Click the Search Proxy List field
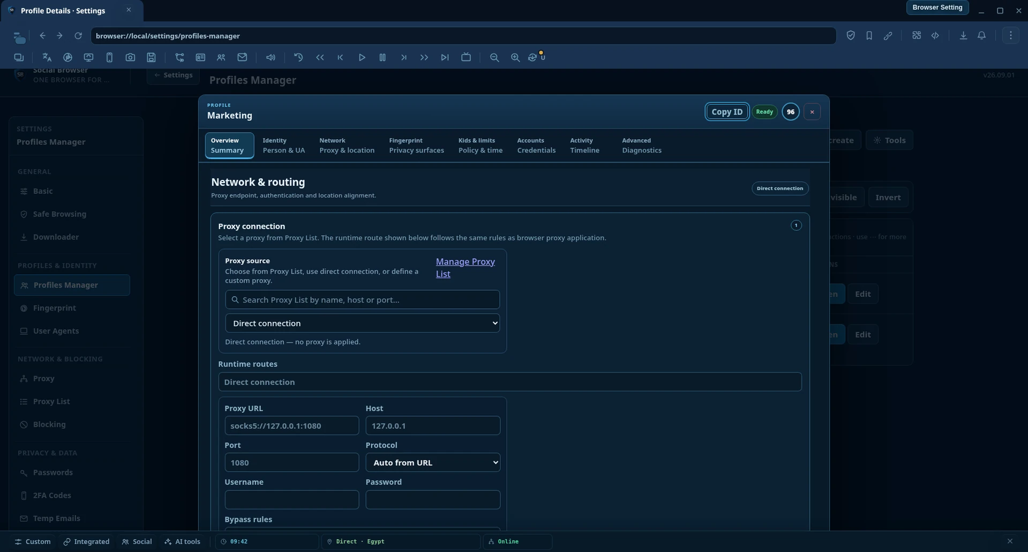1028x552 pixels. [x=362, y=299]
